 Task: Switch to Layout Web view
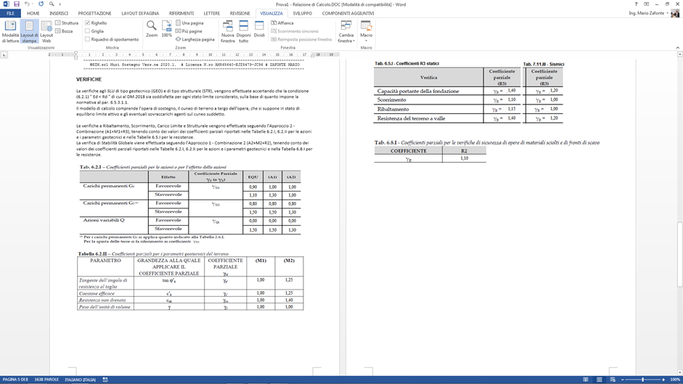(46, 32)
